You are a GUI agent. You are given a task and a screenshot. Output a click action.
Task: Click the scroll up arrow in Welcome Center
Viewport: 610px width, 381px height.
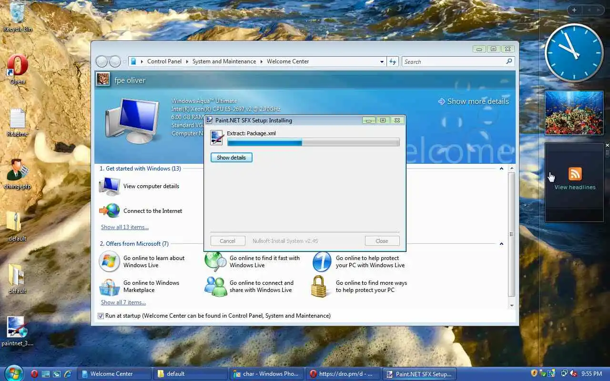(x=512, y=168)
